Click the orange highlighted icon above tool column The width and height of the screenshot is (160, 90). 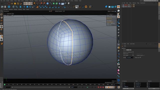coord(118,7)
